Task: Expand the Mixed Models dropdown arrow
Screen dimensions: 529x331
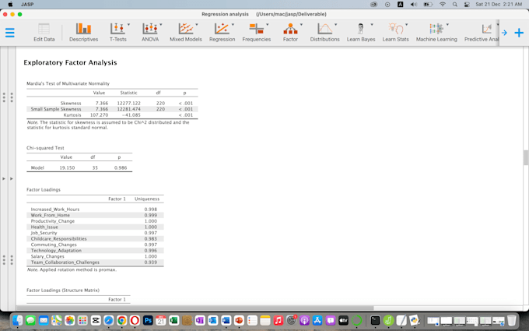Action: [197, 25]
